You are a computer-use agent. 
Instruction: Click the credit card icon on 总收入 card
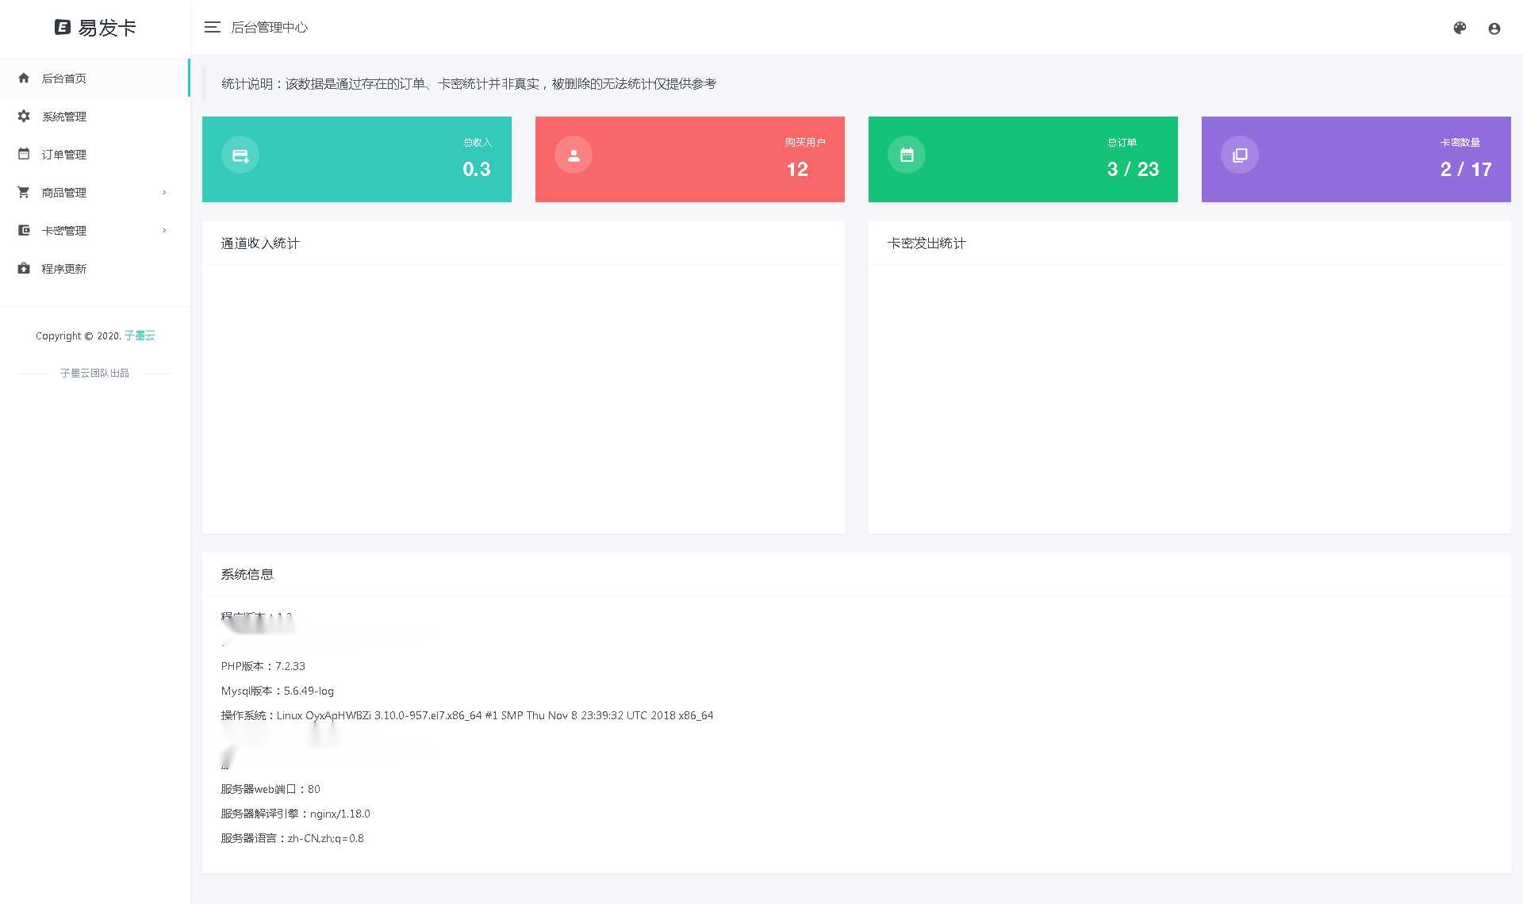[240, 155]
